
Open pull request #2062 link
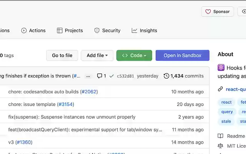click(x=89, y=92)
